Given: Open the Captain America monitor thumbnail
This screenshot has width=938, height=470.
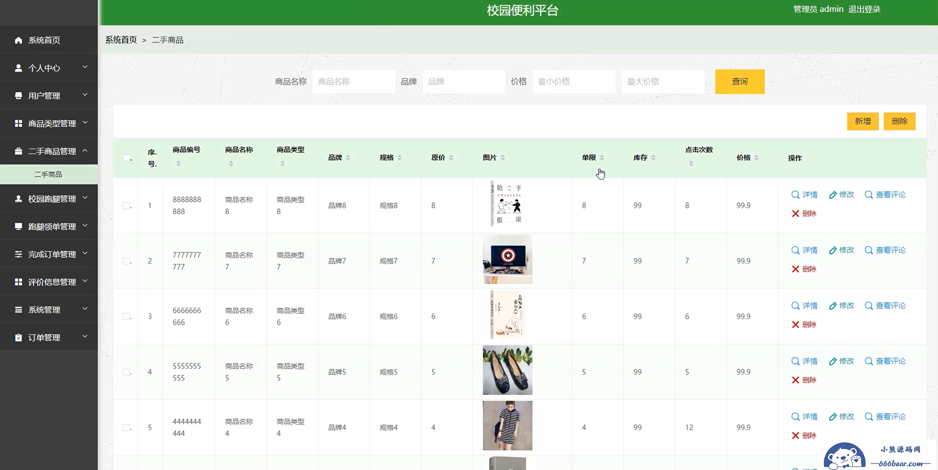Looking at the screenshot, I should 507,259.
